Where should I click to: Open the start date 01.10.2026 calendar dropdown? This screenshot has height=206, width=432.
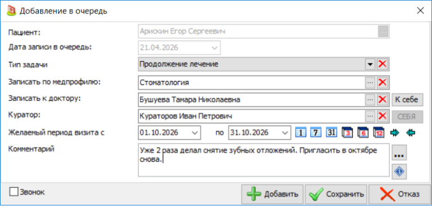coord(194,133)
